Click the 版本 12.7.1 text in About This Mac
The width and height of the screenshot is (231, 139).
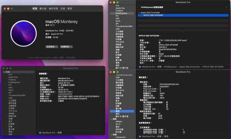(50, 25)
